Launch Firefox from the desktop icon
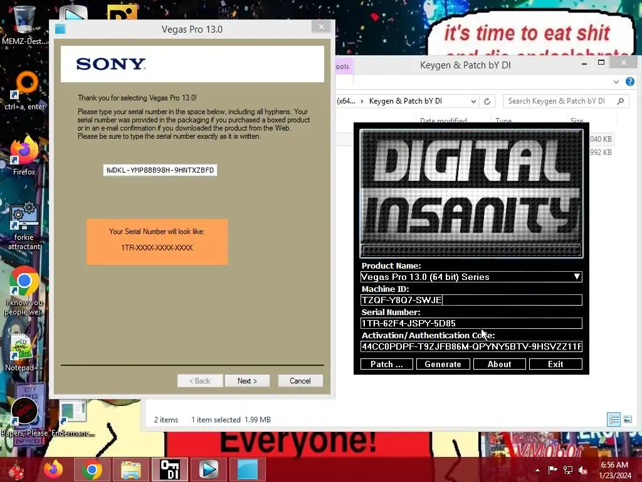Viewport: 642px width, 482px height. pyautogui.click(x=24, y=156)
